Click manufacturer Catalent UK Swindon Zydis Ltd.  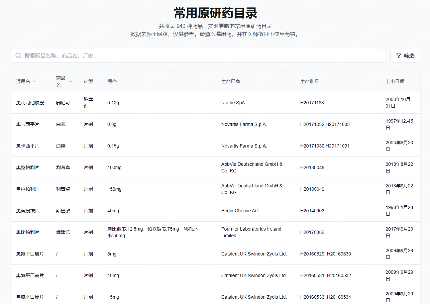tap(254, 254)
